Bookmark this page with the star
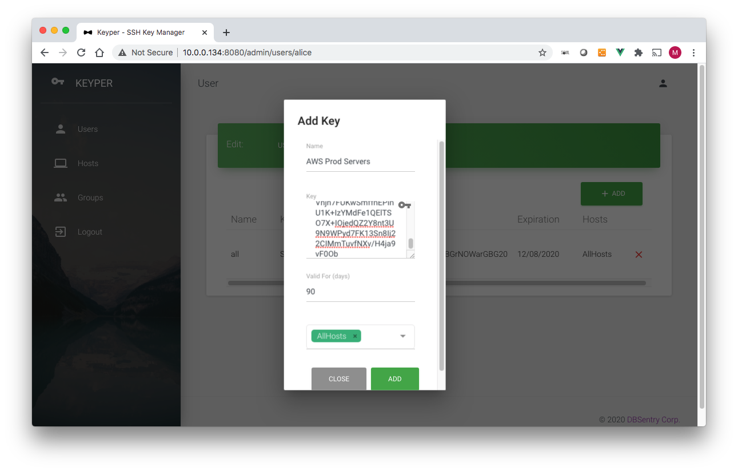Viewport: 738px width, 472px height. tap(542, 53)
